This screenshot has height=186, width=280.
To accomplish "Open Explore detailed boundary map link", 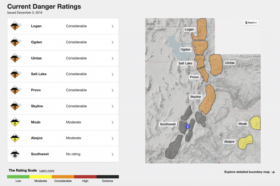I will coord(249,172).
